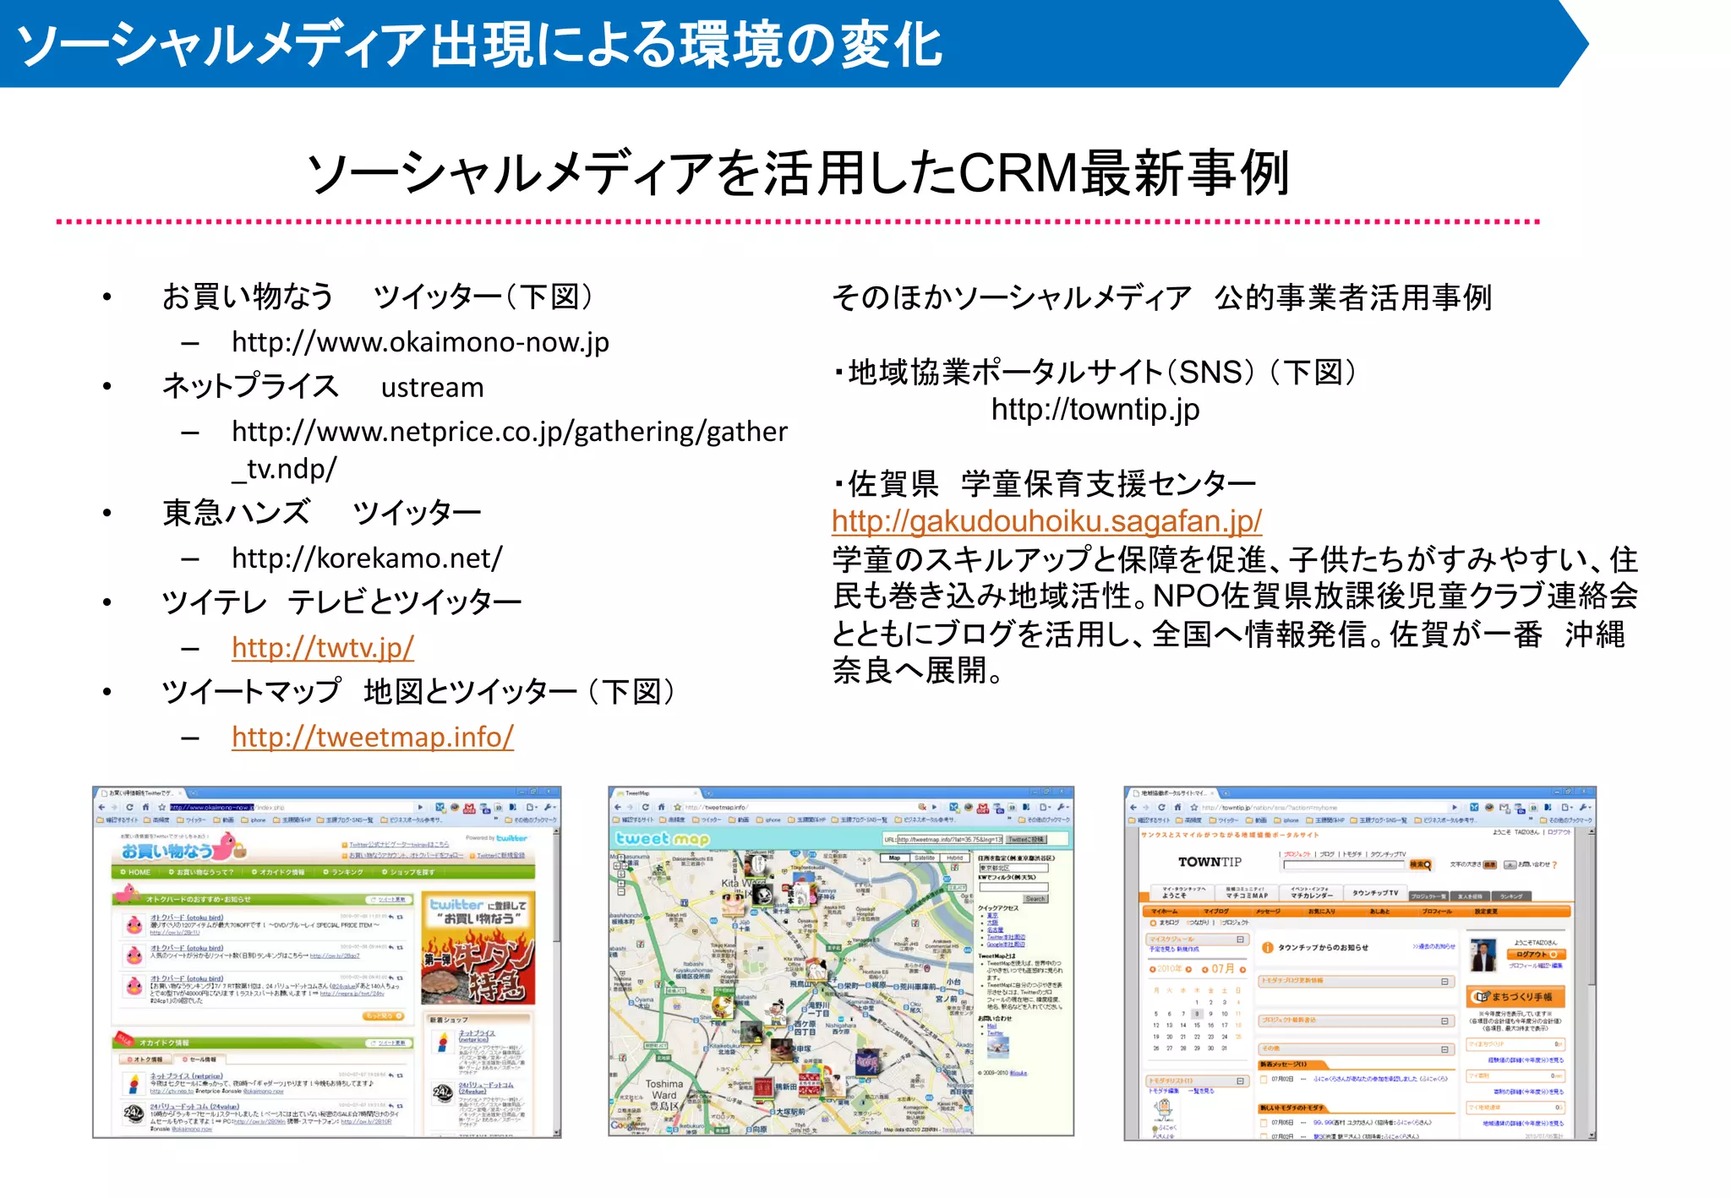Open page menu icon in TOWNTIP browser window

pos(1565,808)
